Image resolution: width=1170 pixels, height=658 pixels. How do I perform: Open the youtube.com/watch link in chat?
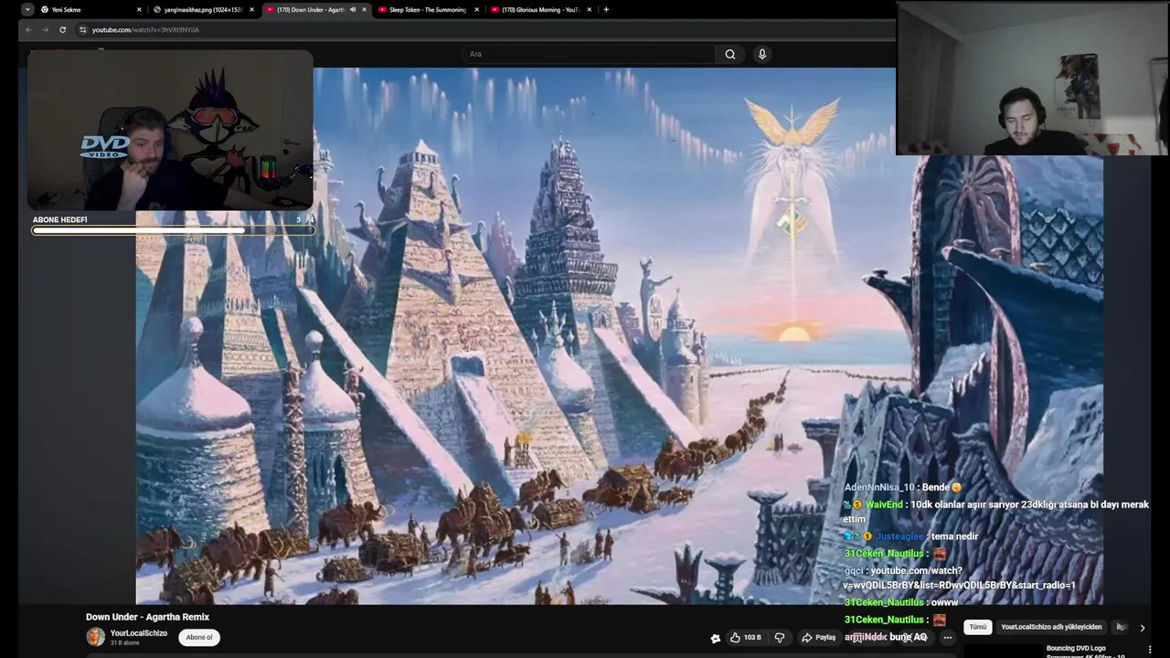coord(958,578)
